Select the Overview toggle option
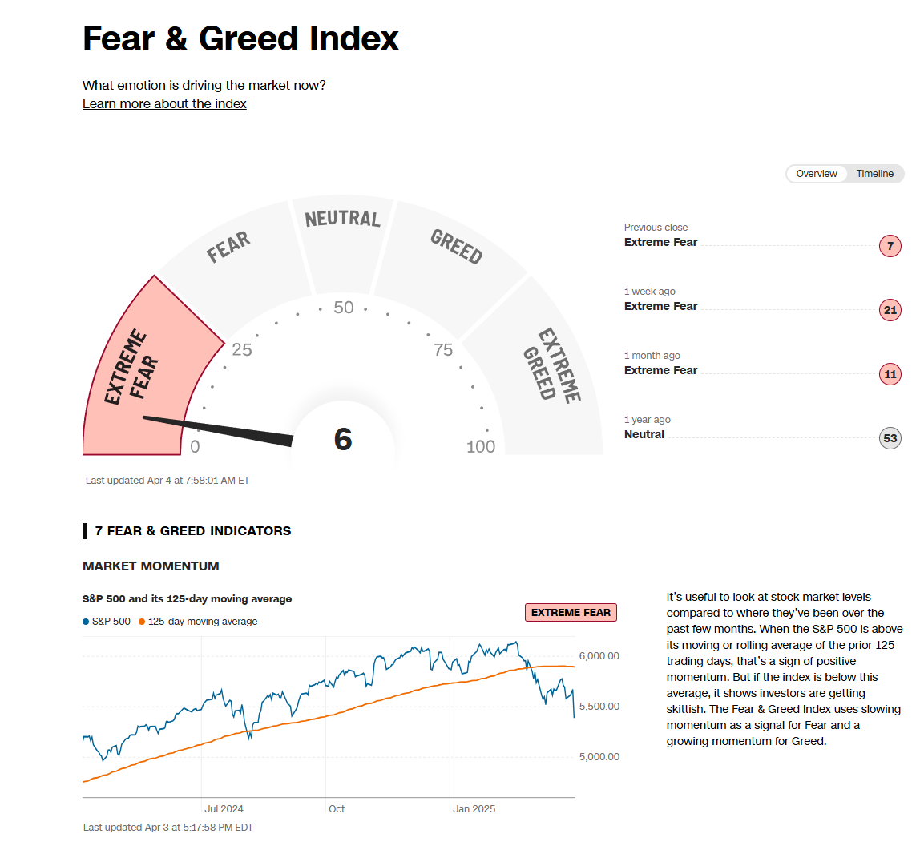The height and width of the screenshot is (846, 924). (816, 174)
